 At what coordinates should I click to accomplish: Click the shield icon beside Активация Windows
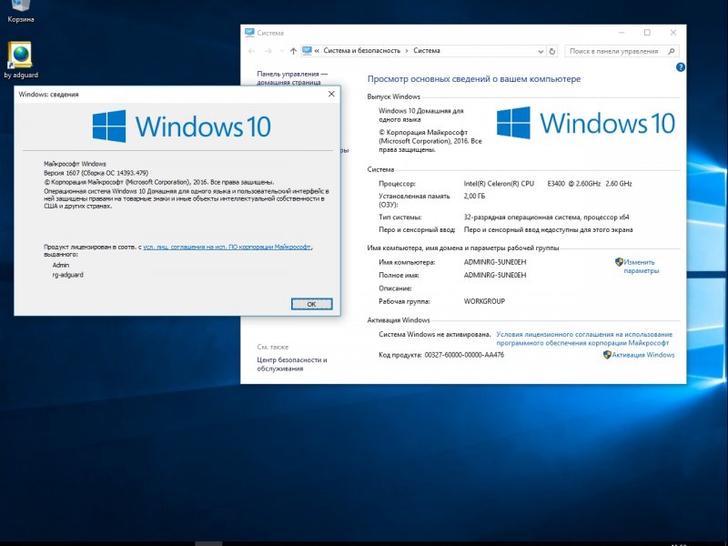click(x=607, y=355)
